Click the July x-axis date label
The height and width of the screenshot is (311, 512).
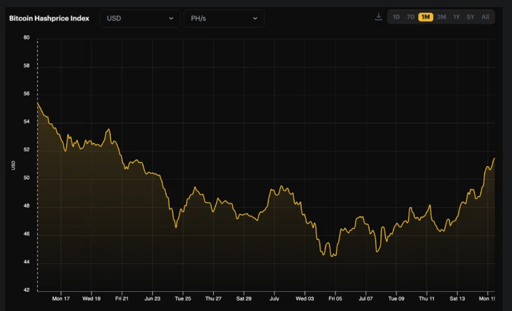(x=274, y=299)
